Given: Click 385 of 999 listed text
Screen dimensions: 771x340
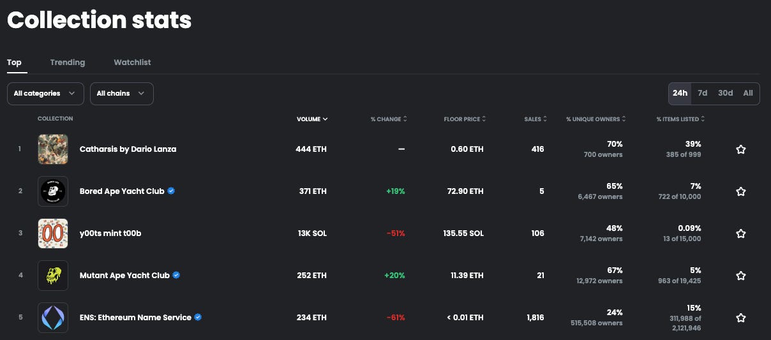Looking at the screenshot, I should point(682,155).
